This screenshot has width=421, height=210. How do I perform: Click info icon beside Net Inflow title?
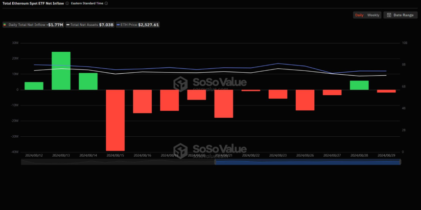point(67,3)
